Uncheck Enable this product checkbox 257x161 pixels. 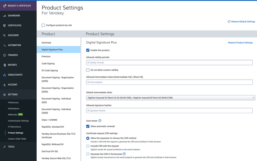click(x=88, y=50)
